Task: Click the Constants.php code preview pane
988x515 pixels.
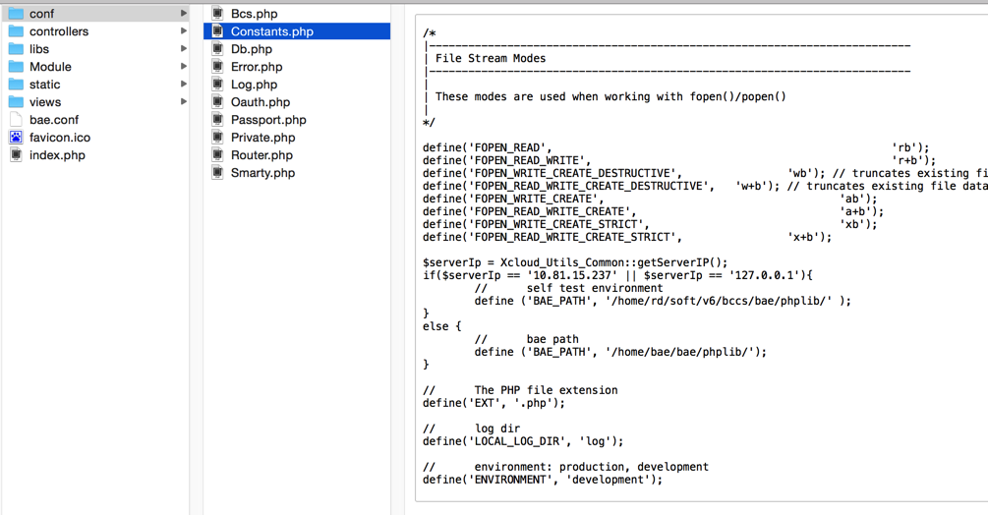Action: coord(701,258)
